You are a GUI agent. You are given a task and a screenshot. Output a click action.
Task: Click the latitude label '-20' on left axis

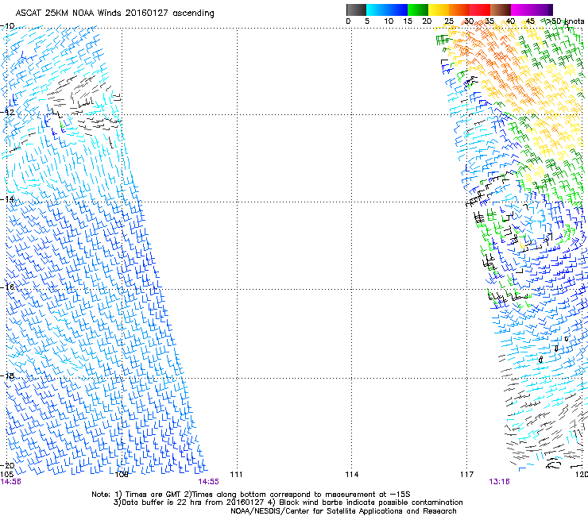click(x=7, y=465)
